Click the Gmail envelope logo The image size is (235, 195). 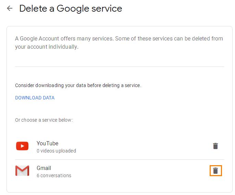tap(22, 171)
